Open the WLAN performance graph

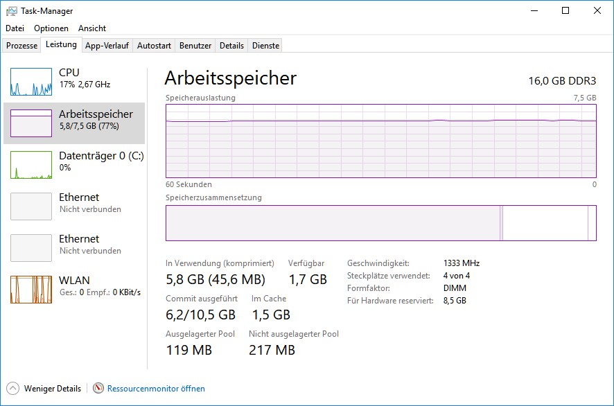pyautogui.click(x=31, y=290)
